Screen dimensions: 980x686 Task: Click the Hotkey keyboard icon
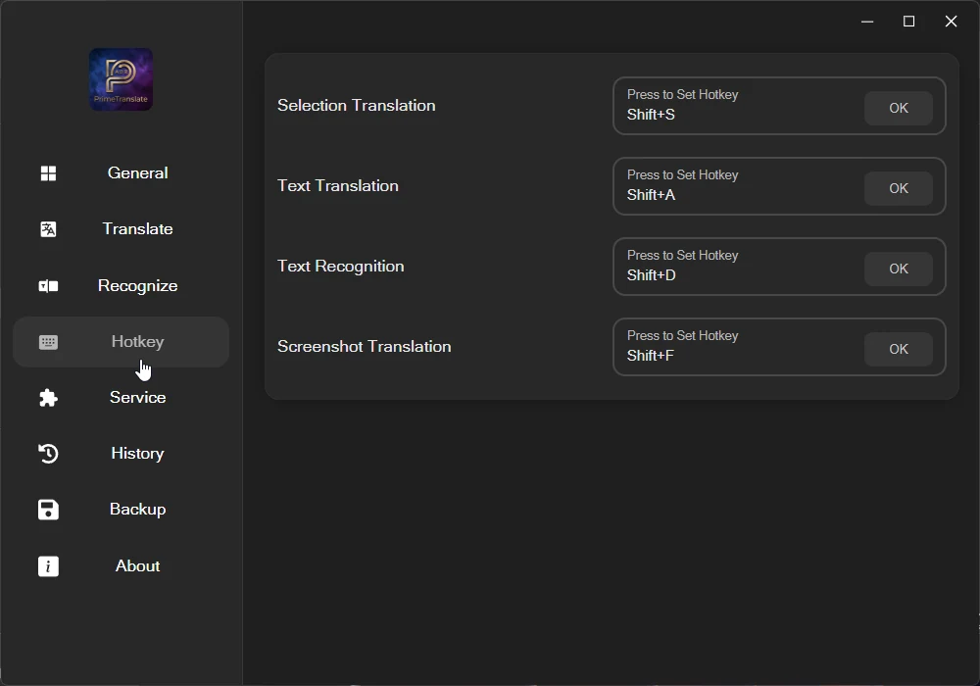click(48, 342)
